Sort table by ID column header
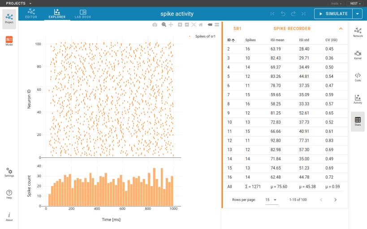The image size is (367, 229). [231, 40]
